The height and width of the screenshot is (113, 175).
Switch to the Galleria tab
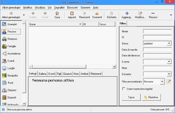(43, 74)
